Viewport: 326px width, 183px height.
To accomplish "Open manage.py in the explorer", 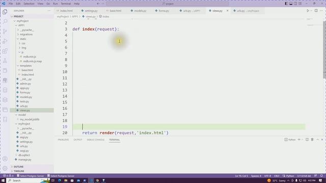I will [x=25, y=160].
